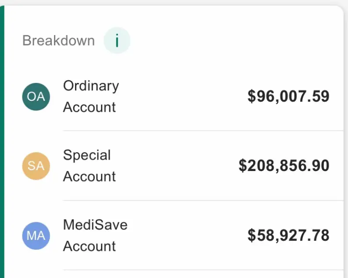Select the blue MA circle icon
The image size is (348, 278).
click(x=36, y=235)
